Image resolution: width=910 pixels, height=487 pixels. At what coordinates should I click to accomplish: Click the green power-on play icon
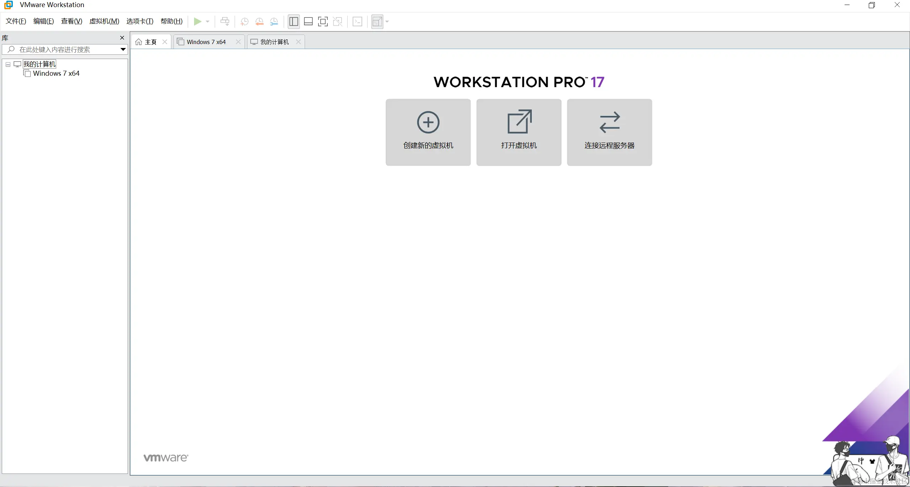tap(197, 21)
